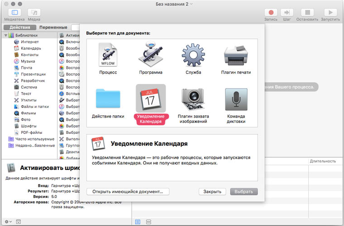Open the document title dropdown arrow
344x226 pixels.
pyautogui.click(x=191, y=4)
